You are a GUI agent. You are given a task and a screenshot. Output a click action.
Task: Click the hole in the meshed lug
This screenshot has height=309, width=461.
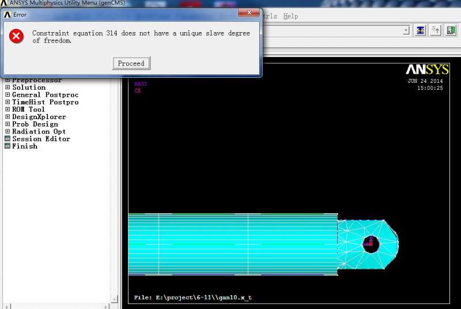pos(371,244)
